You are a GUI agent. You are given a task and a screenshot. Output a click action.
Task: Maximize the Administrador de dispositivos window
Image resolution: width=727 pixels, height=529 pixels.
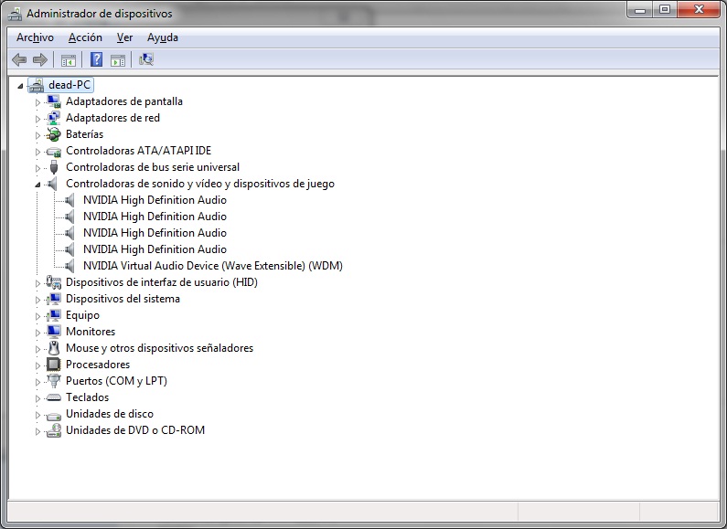tap(665, 10)
